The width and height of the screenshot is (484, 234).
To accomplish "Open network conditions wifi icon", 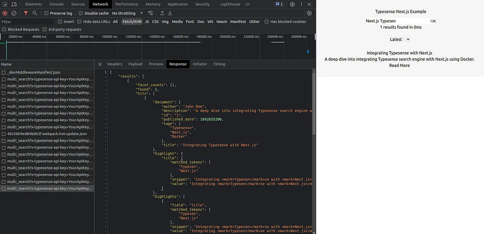I will (151, 13).
